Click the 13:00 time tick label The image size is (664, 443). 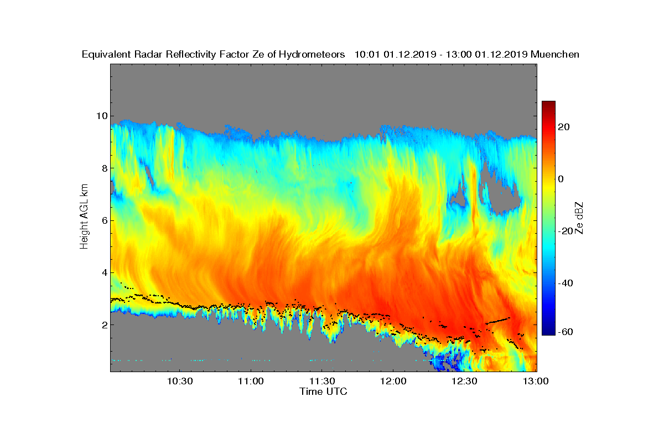point(536,381)
